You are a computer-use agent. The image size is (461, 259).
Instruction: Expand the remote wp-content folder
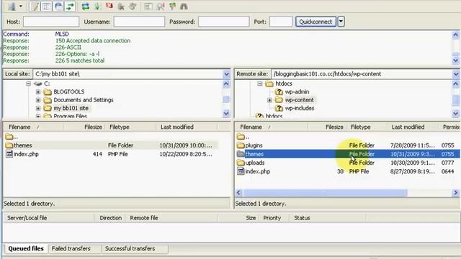tap(269, 100)
